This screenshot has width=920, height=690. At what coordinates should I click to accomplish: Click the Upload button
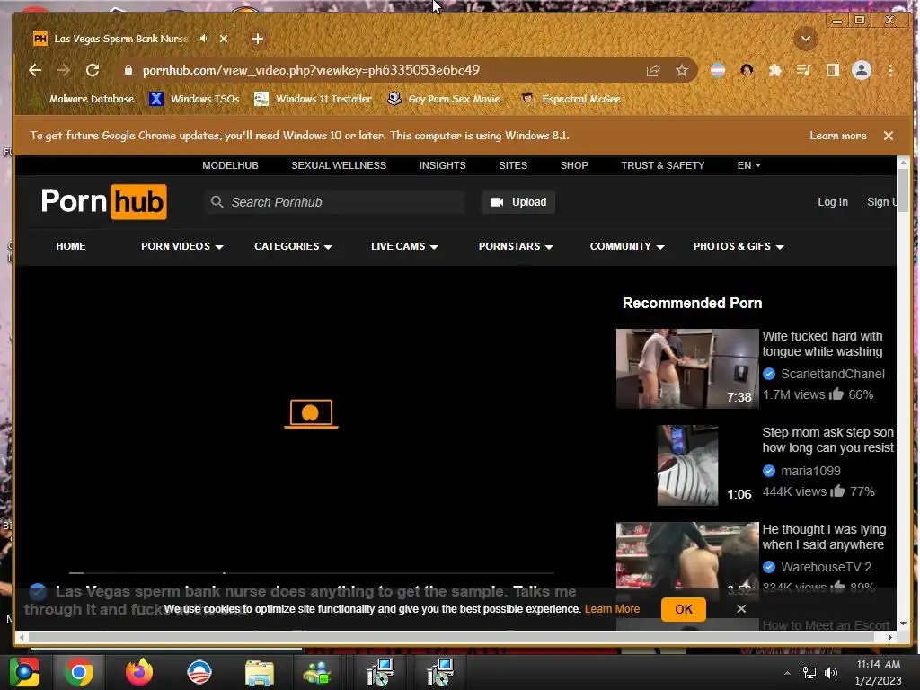(518, 202)
